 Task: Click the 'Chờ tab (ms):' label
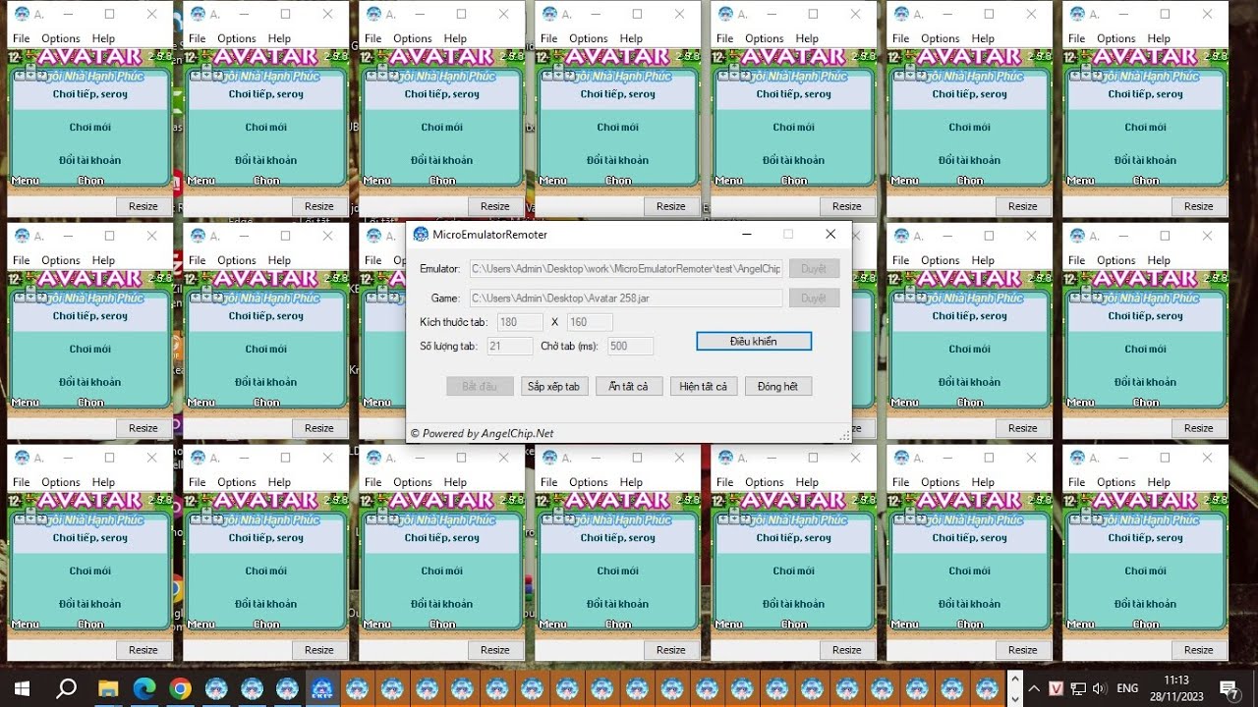[571, 347]
